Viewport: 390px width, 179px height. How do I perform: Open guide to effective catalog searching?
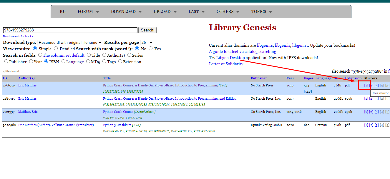click(x=243, y=51)
